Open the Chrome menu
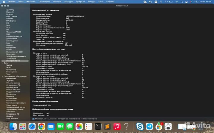The width and height of the screenshot is (214, 133). click(12, 2)
